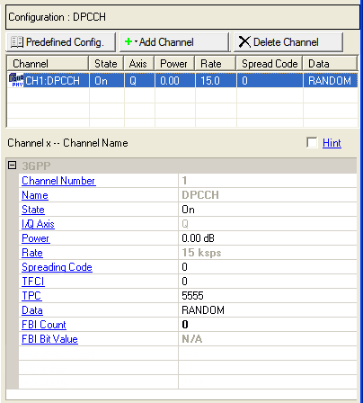Click the Spread Code cell of CH1:DPCCH
Image resolution: width=363 pixels, height=403 pixels.
[x=270, y=81]
